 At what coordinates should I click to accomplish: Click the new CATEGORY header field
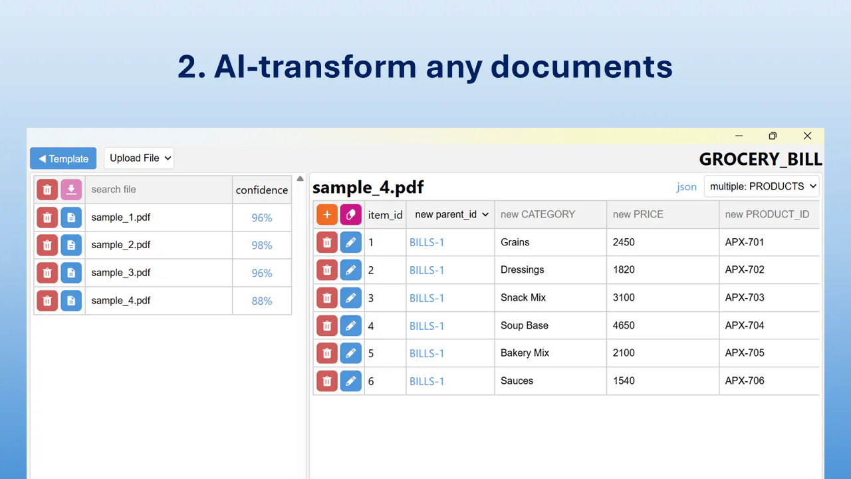click(551, 214)
